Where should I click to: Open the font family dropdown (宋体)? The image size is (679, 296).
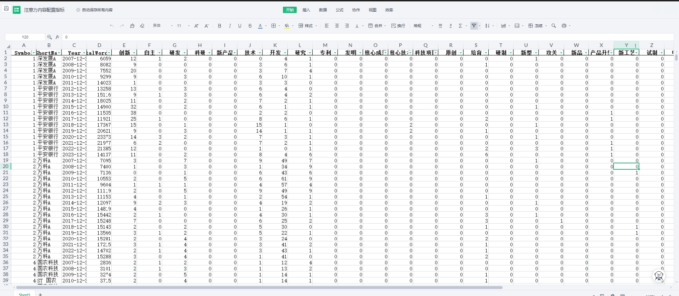163,26
